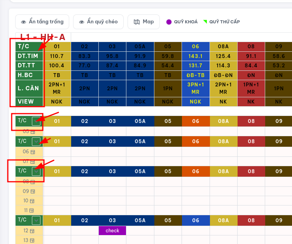The image size is (292, 244).
Task: Click L. CĂN value 3PN+1 MR
Action: point(196,88)
